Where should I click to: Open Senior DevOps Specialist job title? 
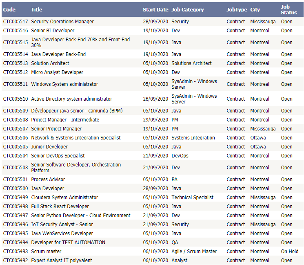(58, 156)
